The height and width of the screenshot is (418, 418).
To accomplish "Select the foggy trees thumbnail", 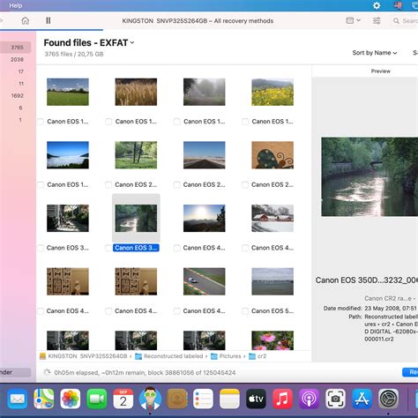I will 205,92.
